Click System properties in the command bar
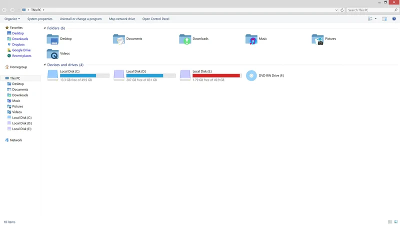The image size is (400, 225). (x=39, y=19)
